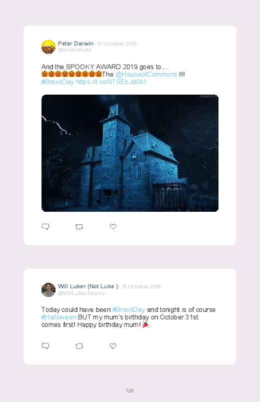This screenshot has height=402, width=260.
Task: Like Will Luker's birthday tweet
Action: click(113, 346)
